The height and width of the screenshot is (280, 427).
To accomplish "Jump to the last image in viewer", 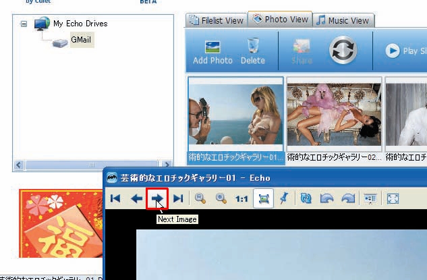I will tap(178, 198).
